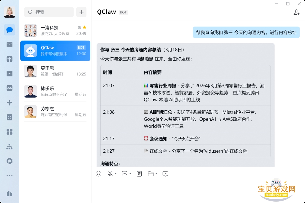
Task: Click the + button to start a chat
Action: point(81,12)
